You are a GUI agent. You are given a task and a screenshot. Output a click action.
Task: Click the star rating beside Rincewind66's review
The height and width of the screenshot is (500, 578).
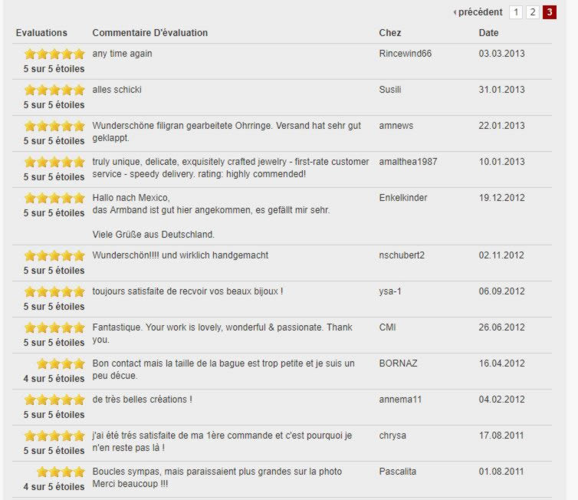(54, 54)
